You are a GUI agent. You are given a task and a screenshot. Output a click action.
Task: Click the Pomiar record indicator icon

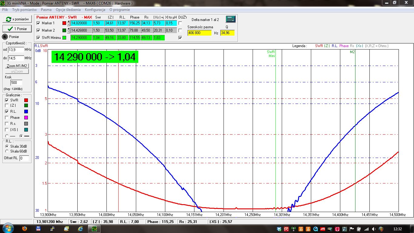(5, 37)
